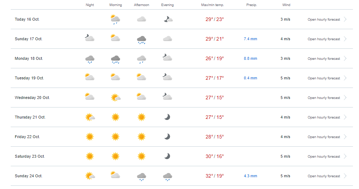This screenshot has height=189, width=359.
Task: Expand chevron for Today 16 Oct. row
Action: point(345,20)
